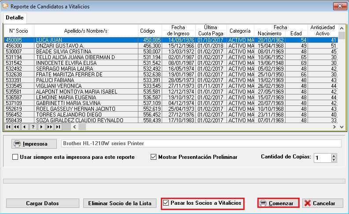Viewport: 349px width, 214px height.
Task: Click the previous page double-arrow navigator button
Action: [x=16, y=127]
